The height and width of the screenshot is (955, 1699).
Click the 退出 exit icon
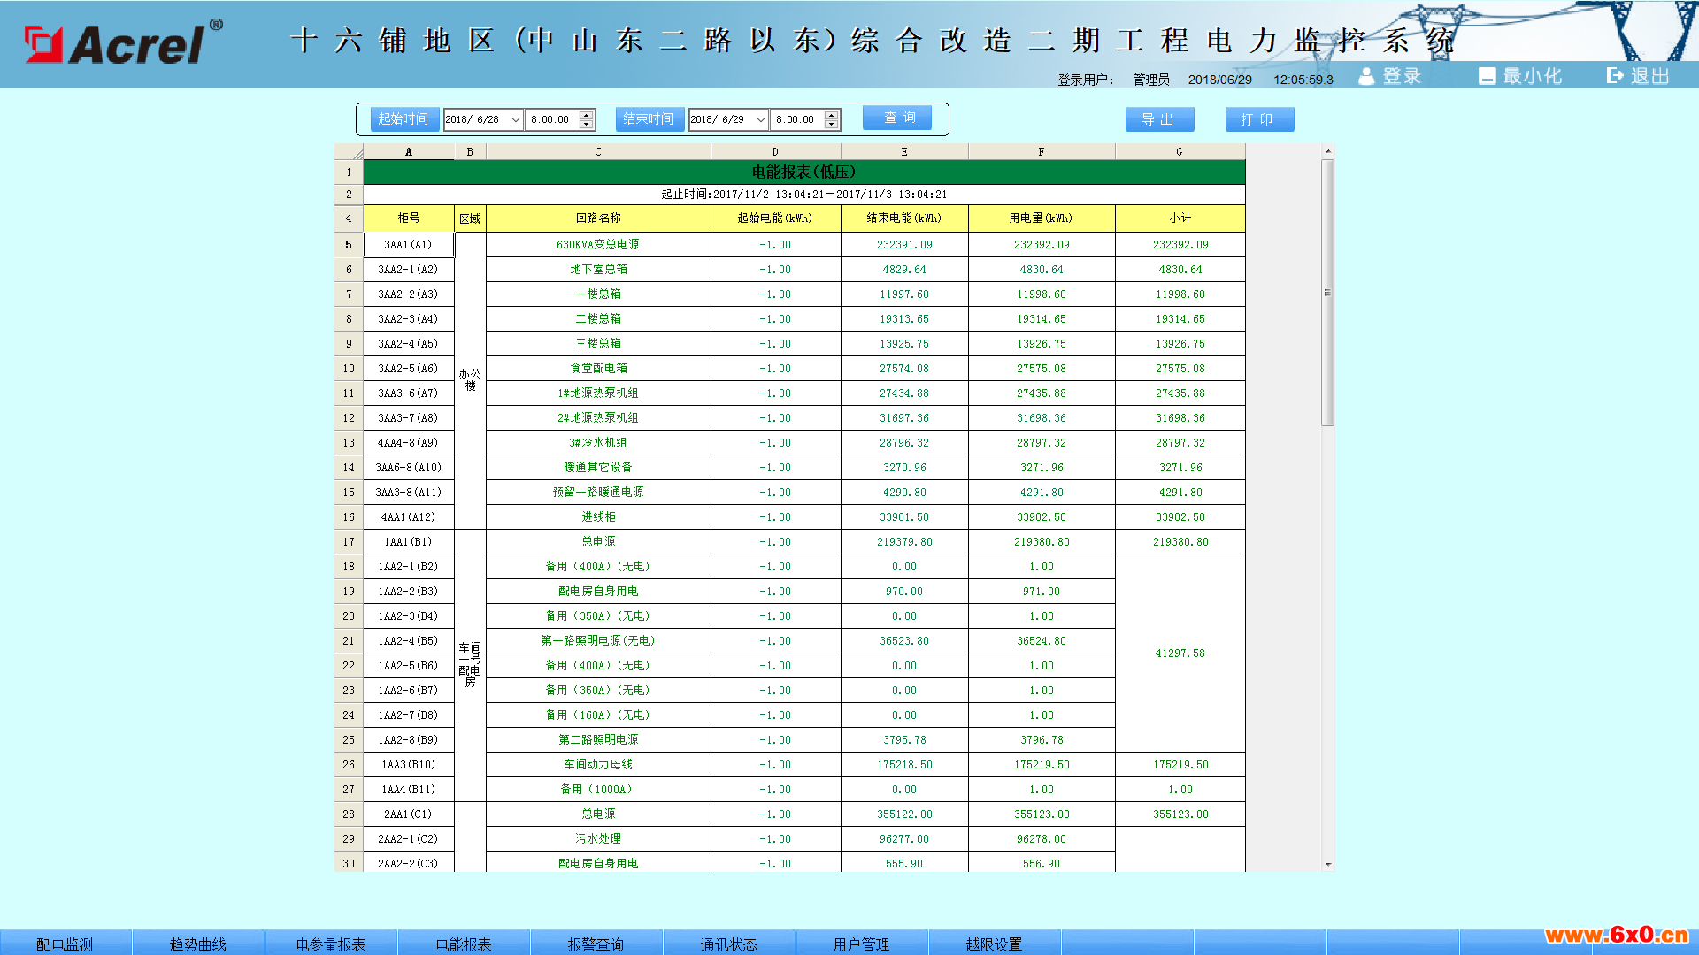point(1616,76)
